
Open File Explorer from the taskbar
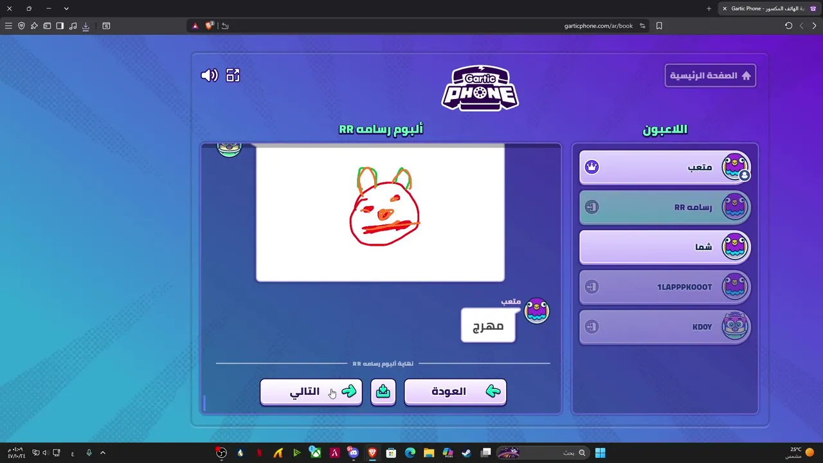click(429, 453)
